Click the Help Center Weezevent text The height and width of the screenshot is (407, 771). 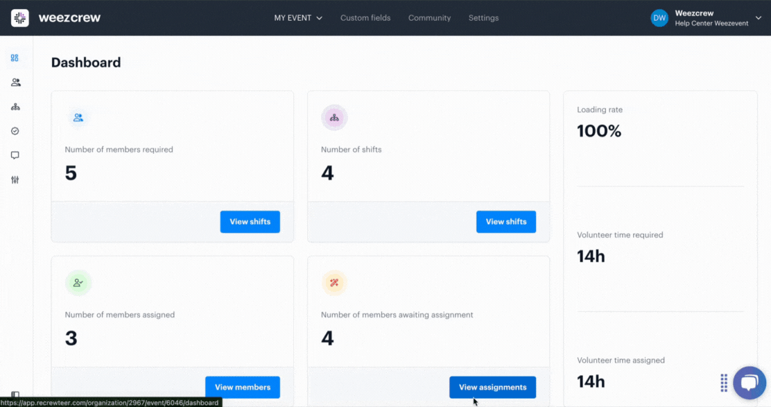pos(711,23)
